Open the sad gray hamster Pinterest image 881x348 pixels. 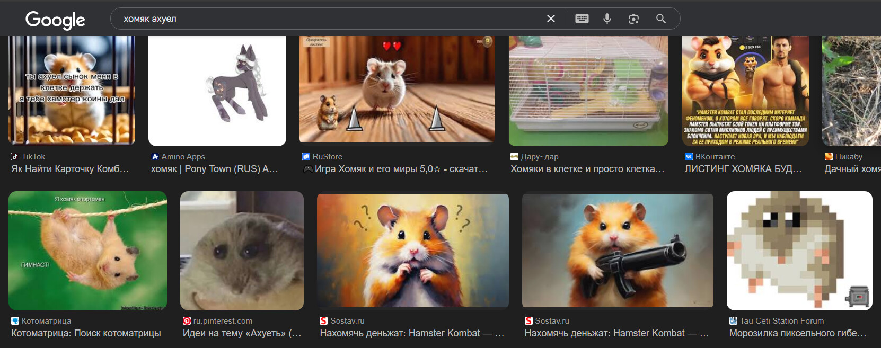pos(242,251)
